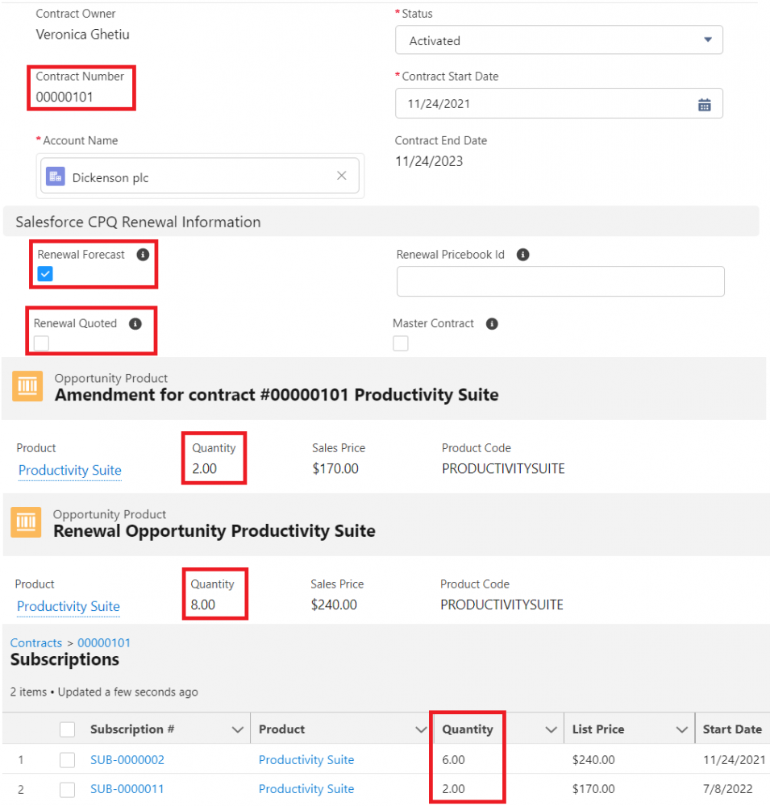Viewport: 770px width, 806px height.
Task: Open the Product column menu
Action: pyautogui.click(x=421, y=729)
